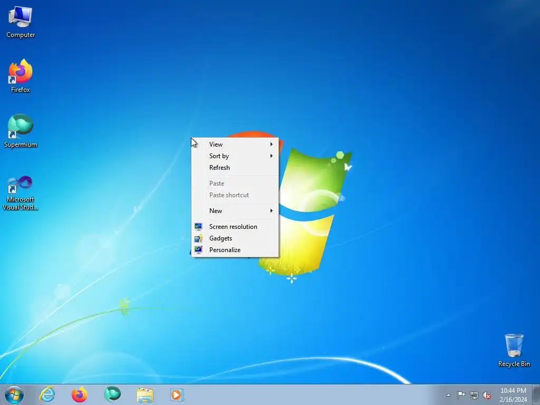This screenshot has width=540, height=405.
Task: Click the greyed-out Paste menu entry
Action: [235, 184]
